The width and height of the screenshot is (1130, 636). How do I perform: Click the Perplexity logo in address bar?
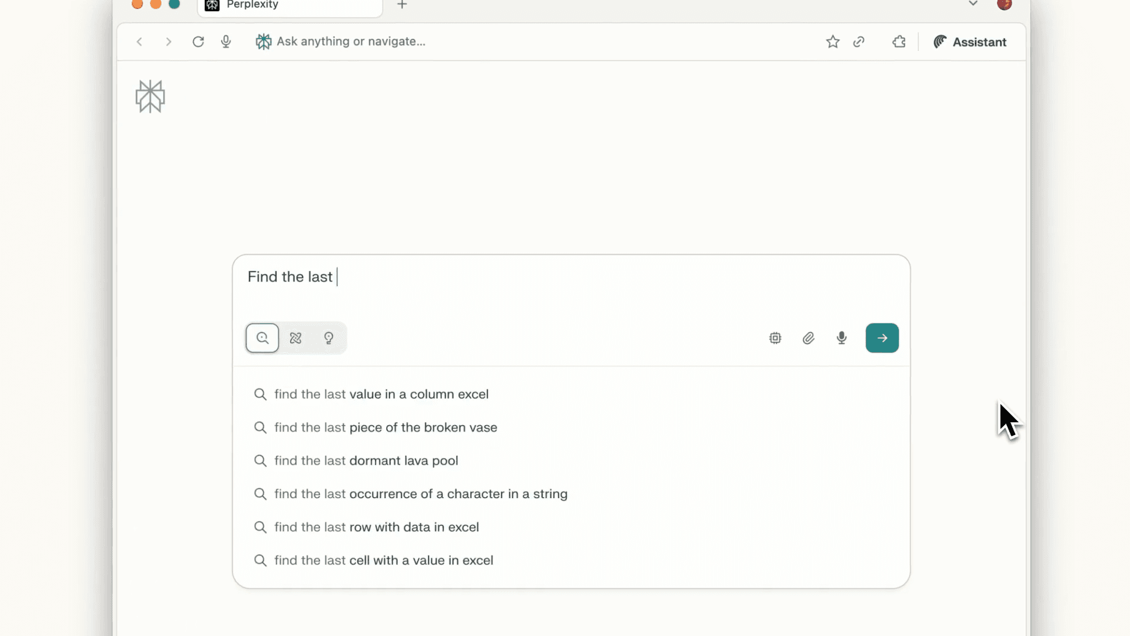coord(264,42)
